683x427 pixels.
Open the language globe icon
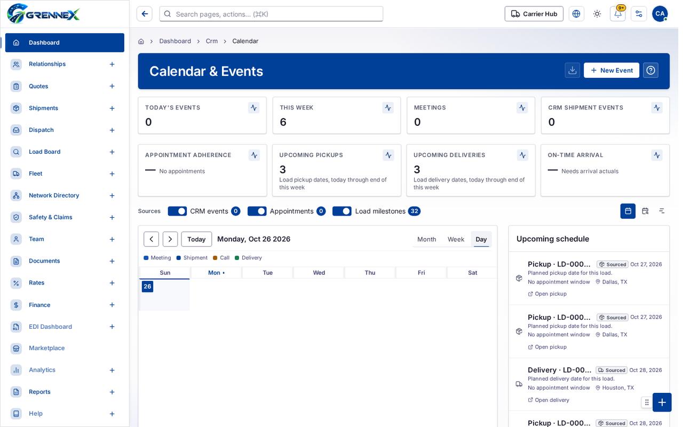point(576,14)
